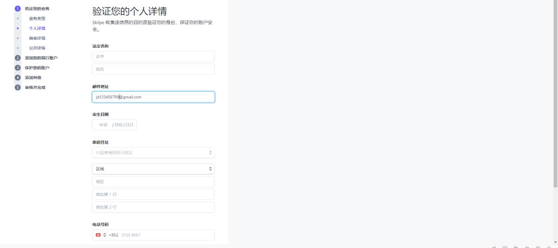This screenshot has height=248, width=558.
Task: Select the '个人详情' sub-step
Action: [37, 28]
